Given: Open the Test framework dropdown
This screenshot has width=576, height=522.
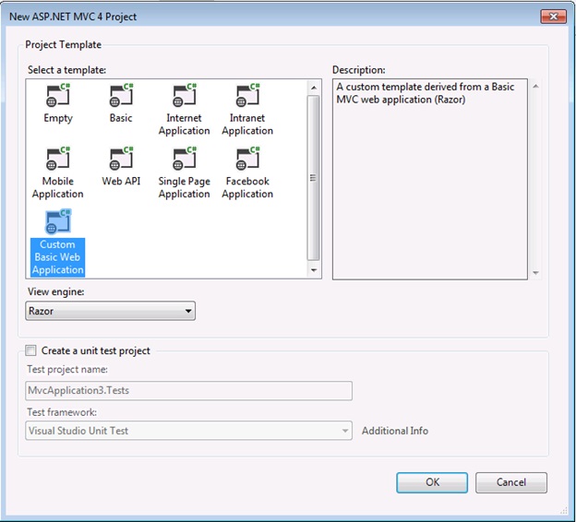Looking at the screenshot, I should click(188, 431).
